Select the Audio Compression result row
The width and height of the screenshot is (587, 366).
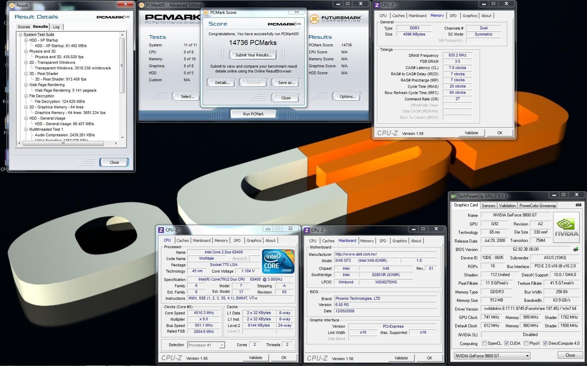(x=65, y=135)
